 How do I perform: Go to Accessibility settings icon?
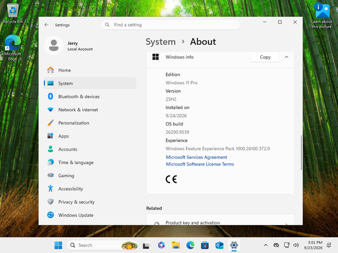pos(51,189)
